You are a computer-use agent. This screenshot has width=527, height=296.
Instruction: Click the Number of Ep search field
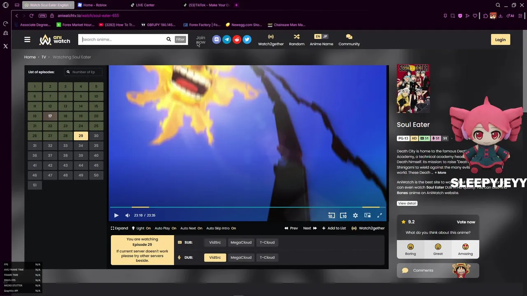(84, 72)
